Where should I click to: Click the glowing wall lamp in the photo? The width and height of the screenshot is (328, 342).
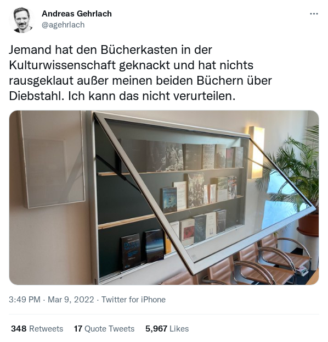[256, 152]
